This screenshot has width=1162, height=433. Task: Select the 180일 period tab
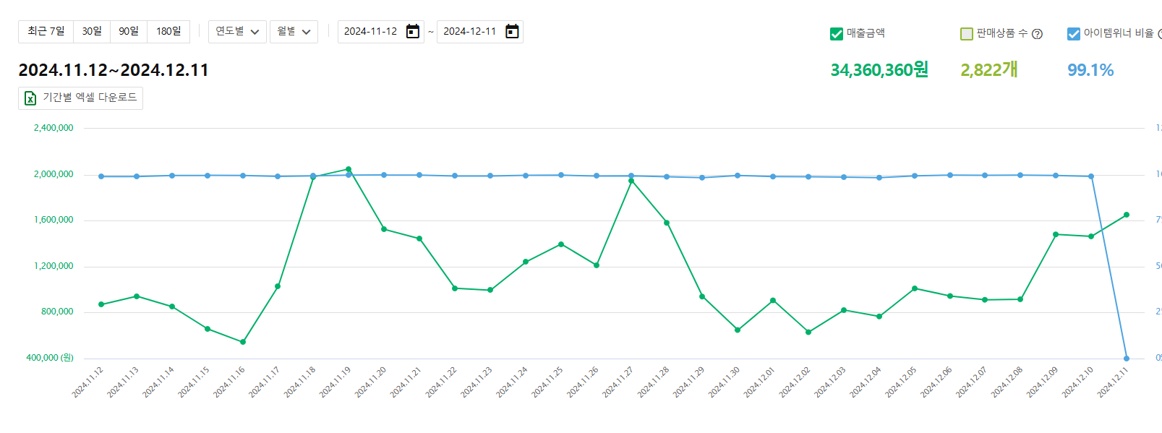point(168,32)
